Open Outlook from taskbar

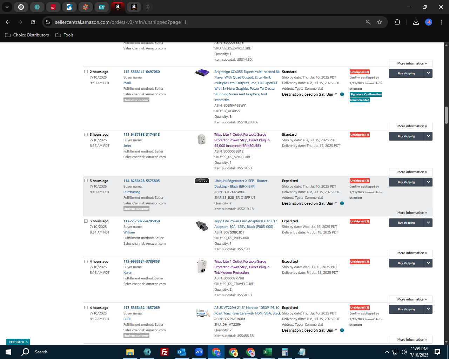181,352
